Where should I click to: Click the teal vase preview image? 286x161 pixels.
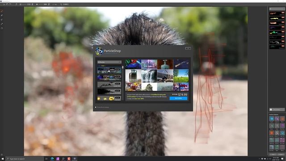165,64
